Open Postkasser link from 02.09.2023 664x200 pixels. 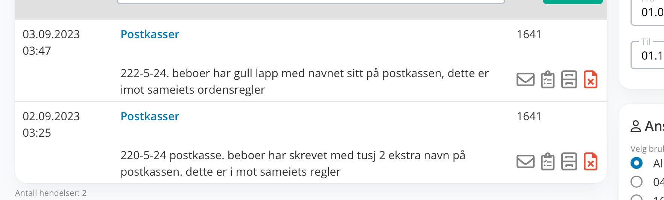(x=150, y=116)
